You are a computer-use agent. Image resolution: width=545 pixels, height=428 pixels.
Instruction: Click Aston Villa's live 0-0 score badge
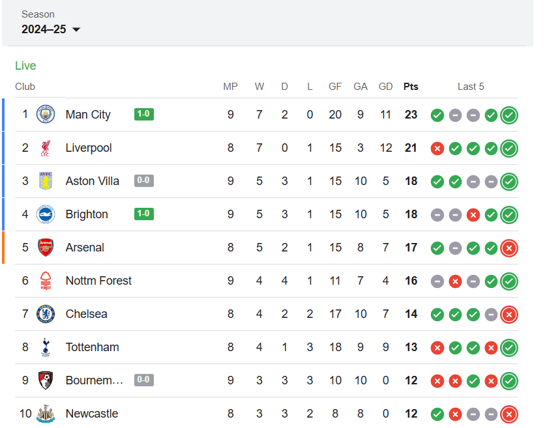click(x=143, y=181)
